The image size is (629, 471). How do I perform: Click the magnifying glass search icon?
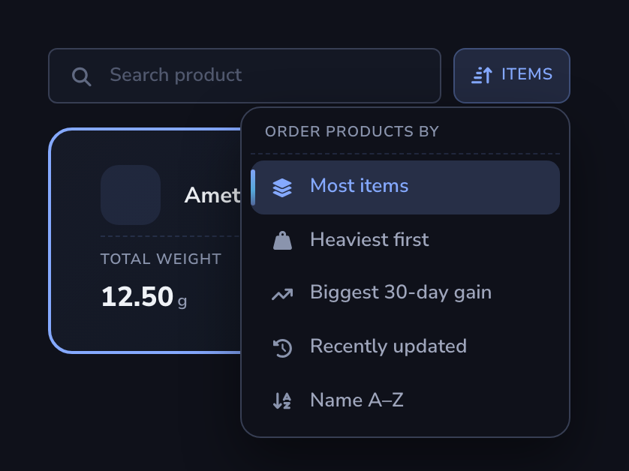[x=81, y=76]
